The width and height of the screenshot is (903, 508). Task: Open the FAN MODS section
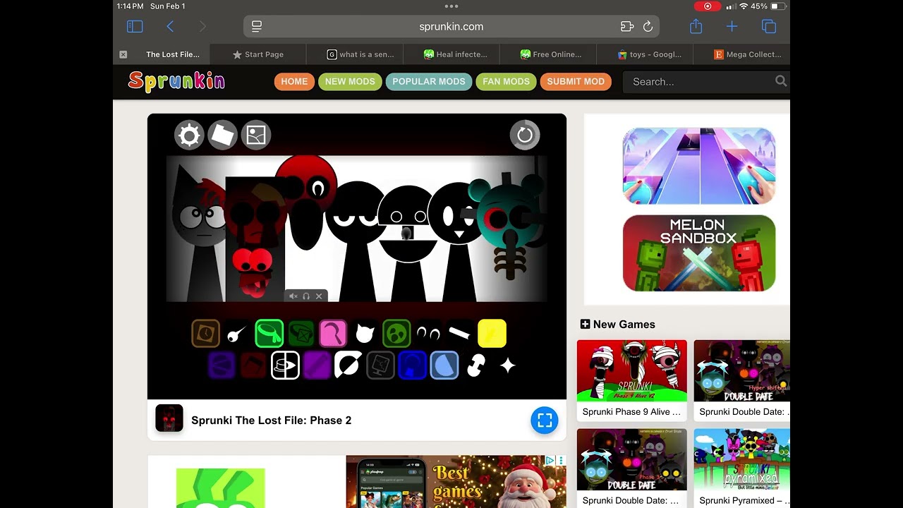pyautogui.click(x=506, y=82)
